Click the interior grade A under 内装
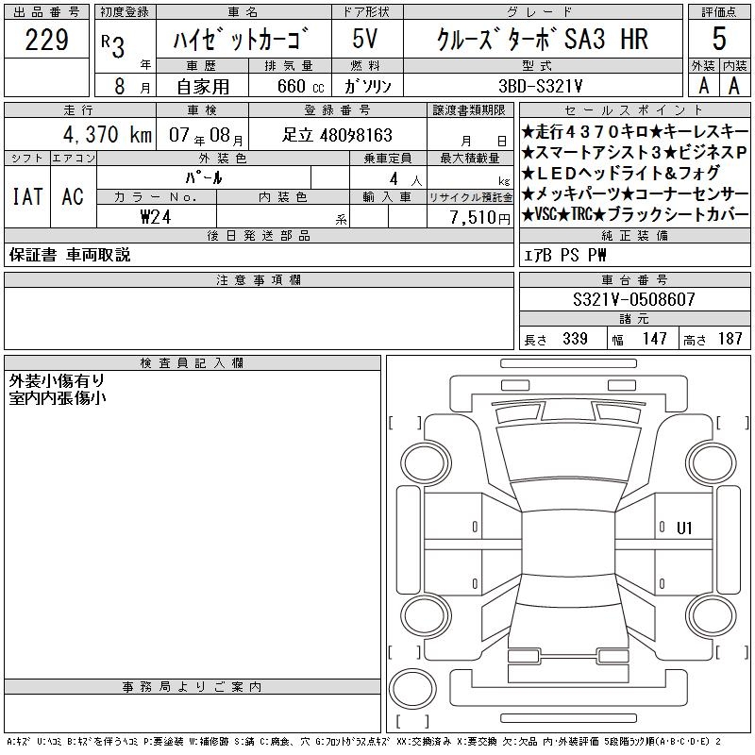This screenshot has height=755, width=755. click(x=734, y=86)
